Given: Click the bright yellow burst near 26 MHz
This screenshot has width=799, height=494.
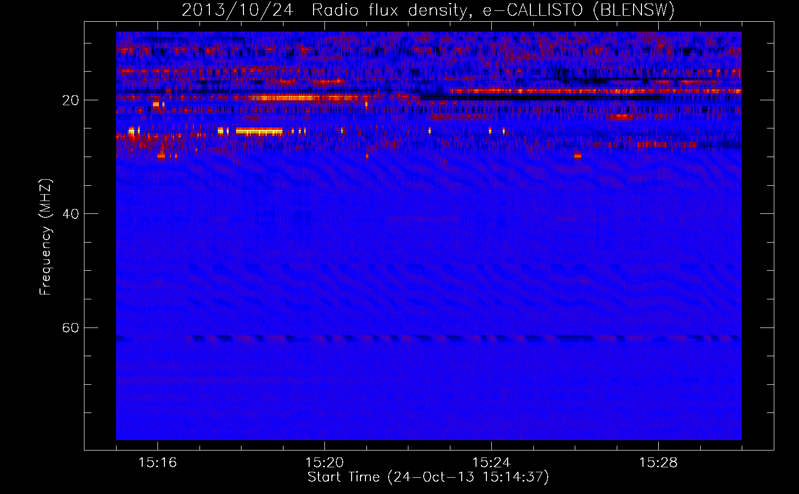Looking at the screenshot, I should pyautogui.click(x=259, y=131).
